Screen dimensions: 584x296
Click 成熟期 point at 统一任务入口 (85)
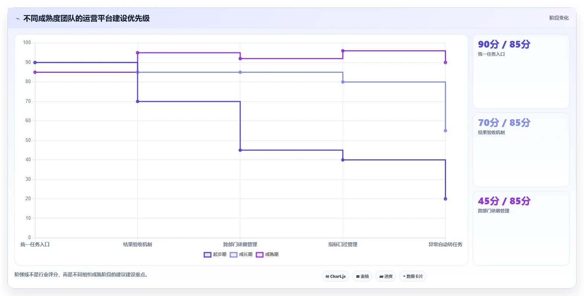point(35,72)
